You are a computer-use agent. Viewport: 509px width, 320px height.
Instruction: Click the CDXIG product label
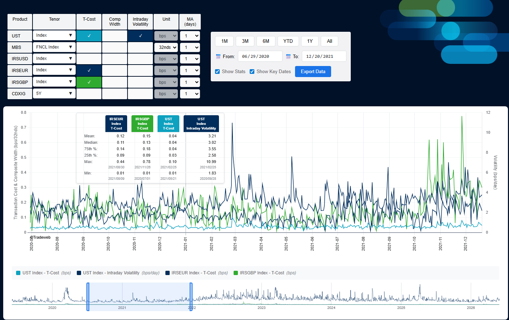(19, 94)
